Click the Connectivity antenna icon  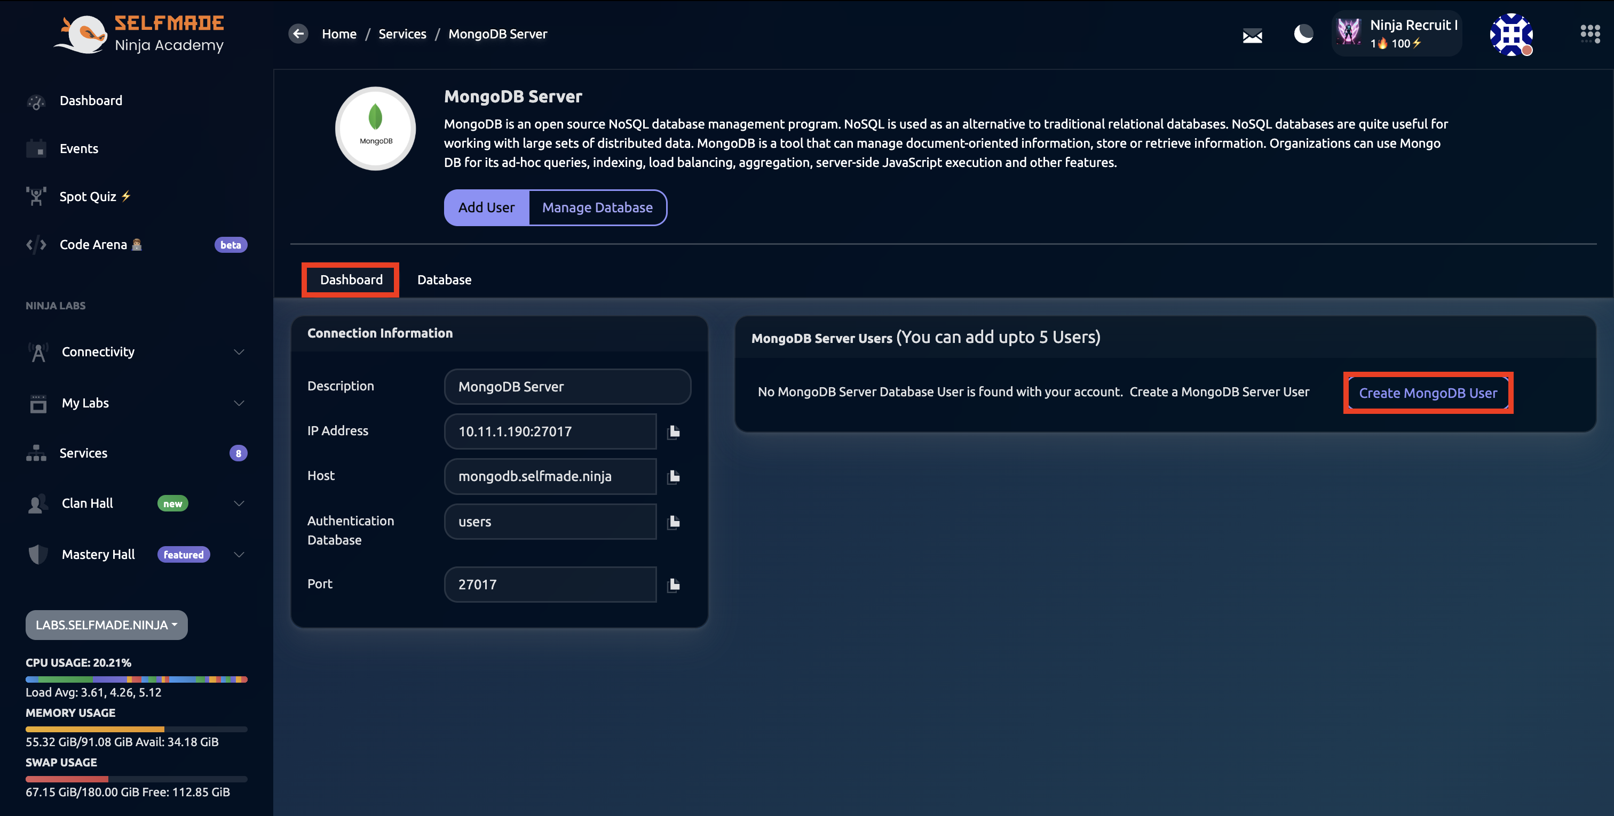coord(38,352)
